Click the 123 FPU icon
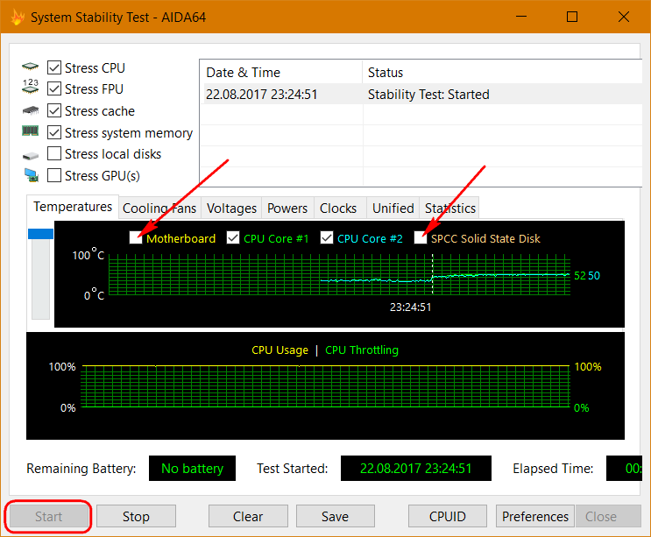Viewport: 651px width, 537px height. point(31,87)
